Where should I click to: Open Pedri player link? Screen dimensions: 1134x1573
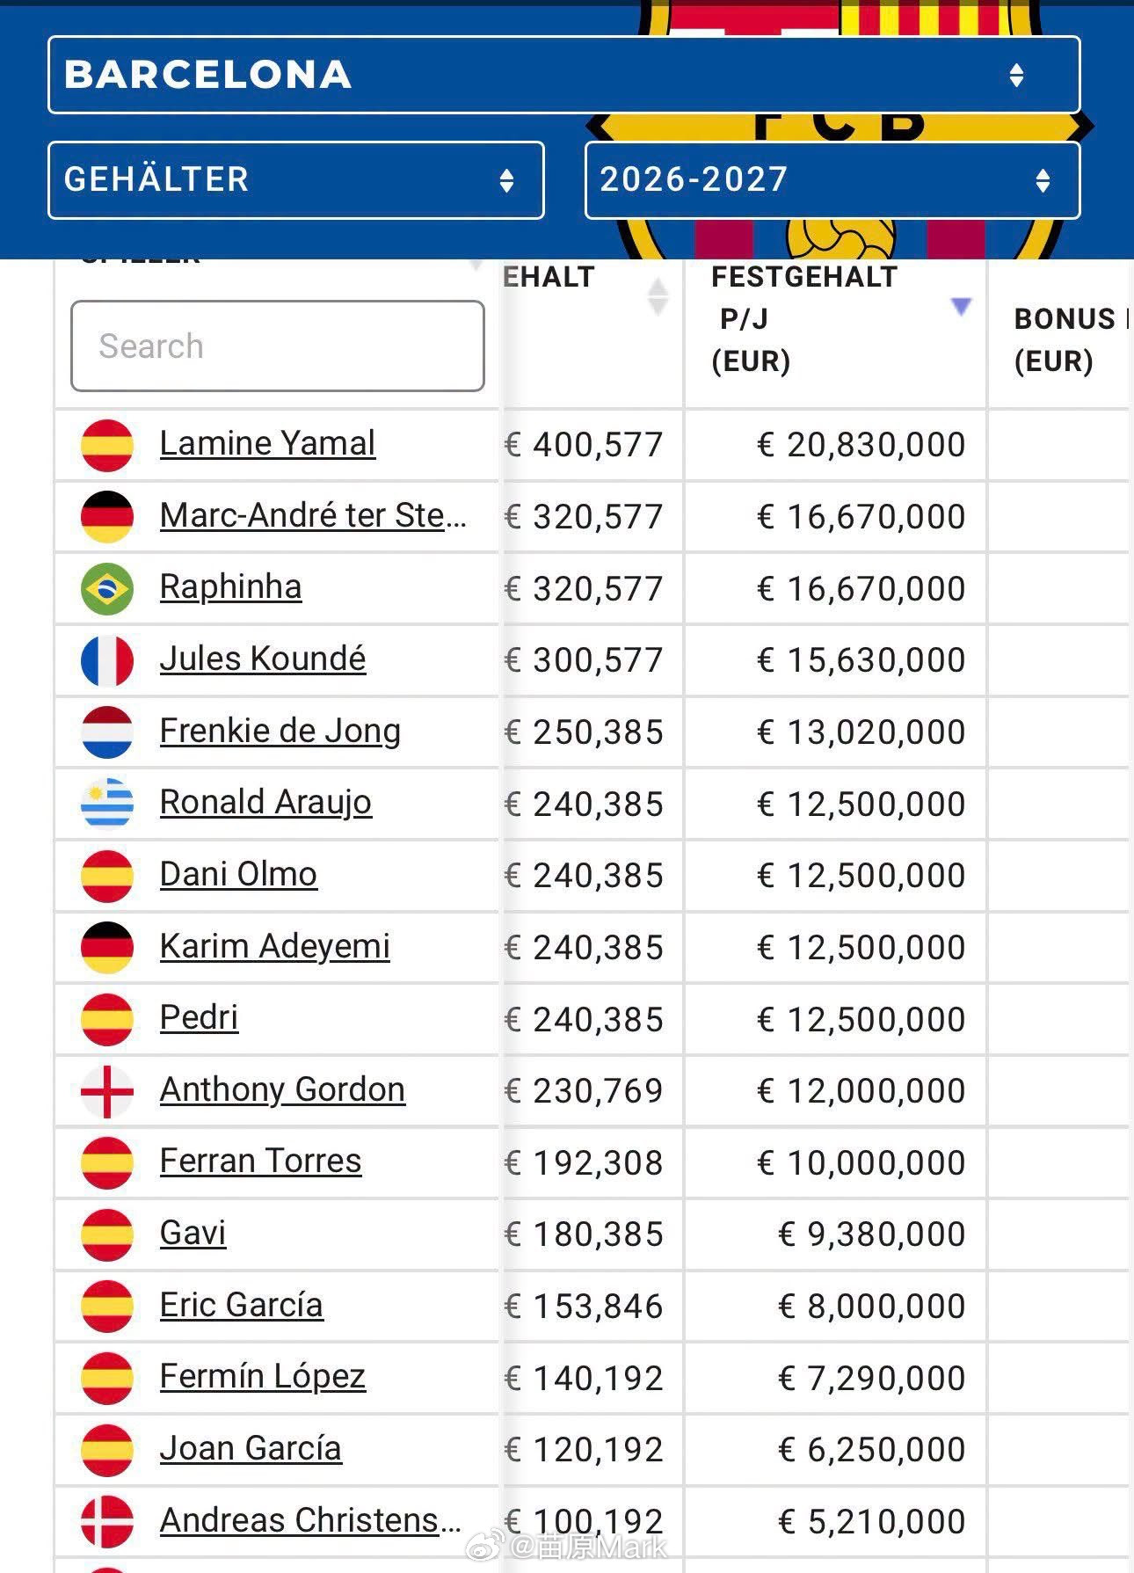pyautogui.click(x=199, y=1017)
